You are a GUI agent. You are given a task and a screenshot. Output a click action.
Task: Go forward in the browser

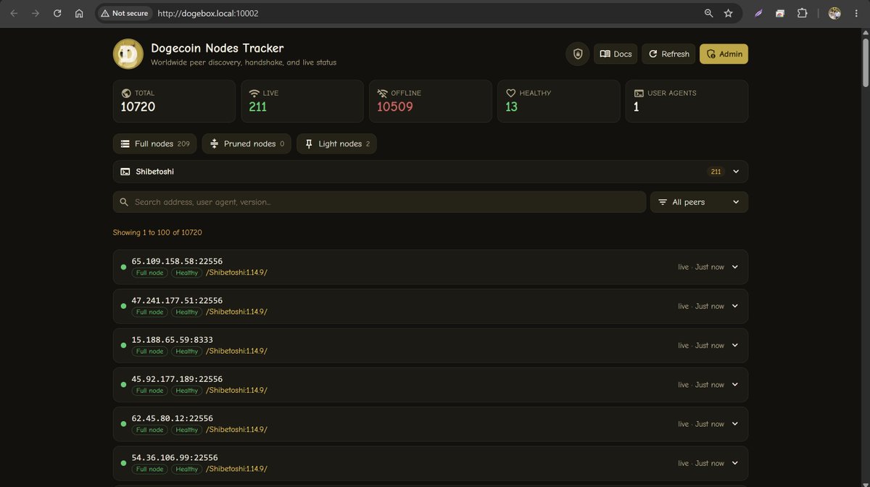(x=36, y=13)
